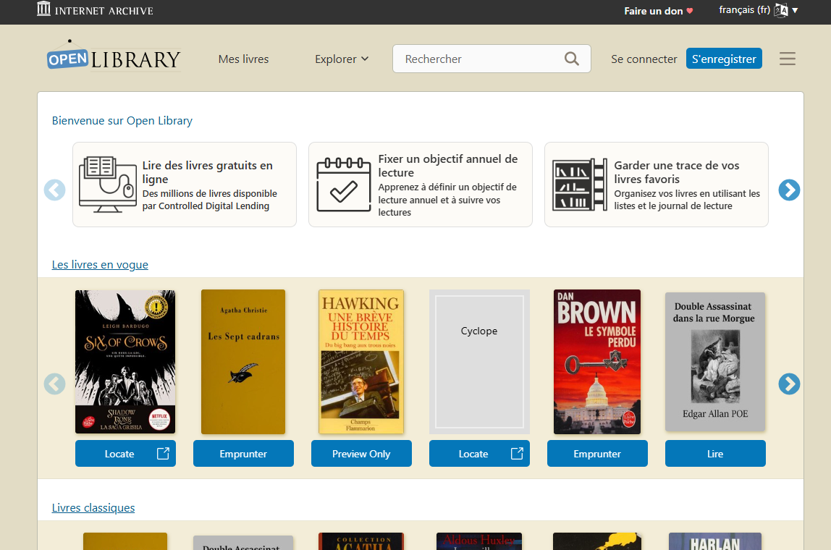Click the calendar checkmark reading goal icon

(x=343, y=185)
